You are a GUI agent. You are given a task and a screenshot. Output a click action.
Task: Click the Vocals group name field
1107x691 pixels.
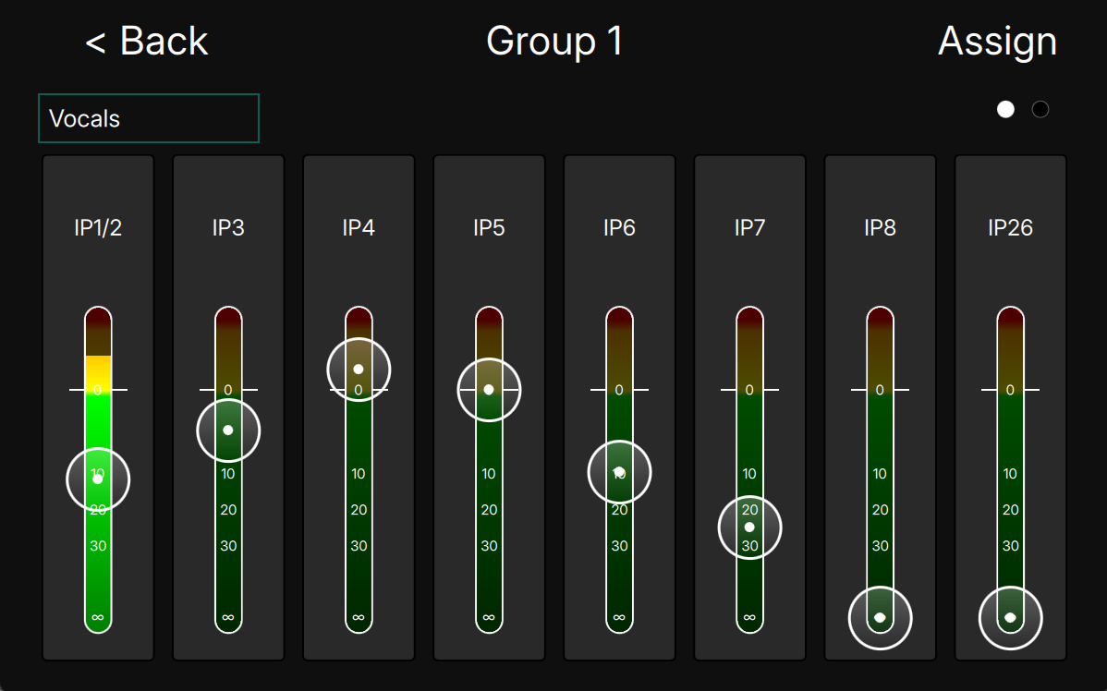point(149,118)
